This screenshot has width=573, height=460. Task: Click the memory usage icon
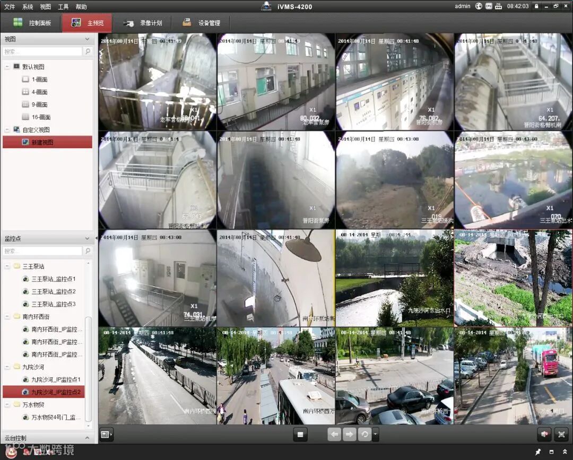tap(498, 6)
